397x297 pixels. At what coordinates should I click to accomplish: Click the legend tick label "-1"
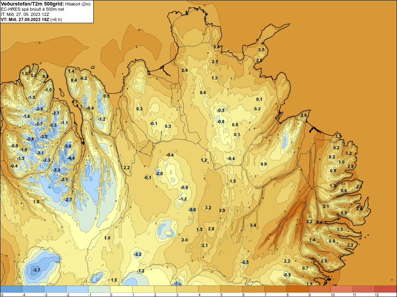pyautogui.click(x=89, y=295)
